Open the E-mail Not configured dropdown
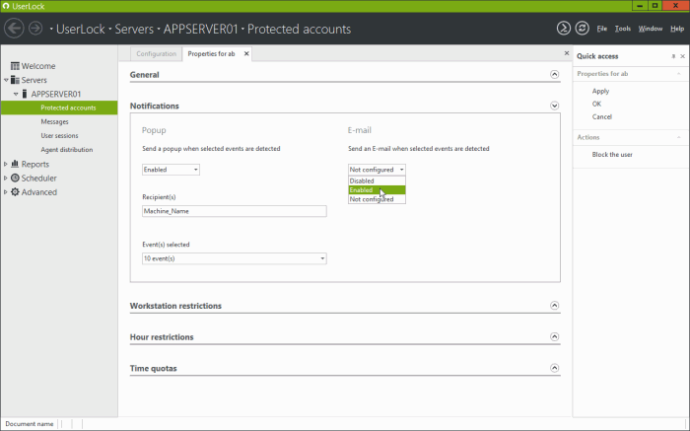690x431 pixels. (377, 170)
